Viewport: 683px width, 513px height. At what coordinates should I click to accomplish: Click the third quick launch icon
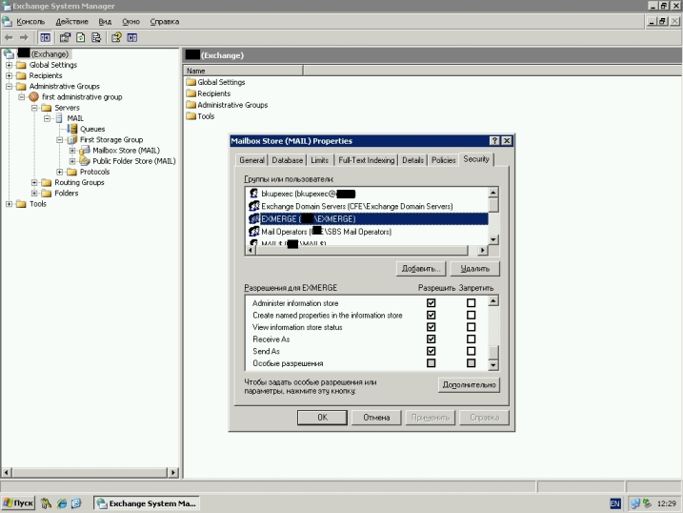(76, 503)
